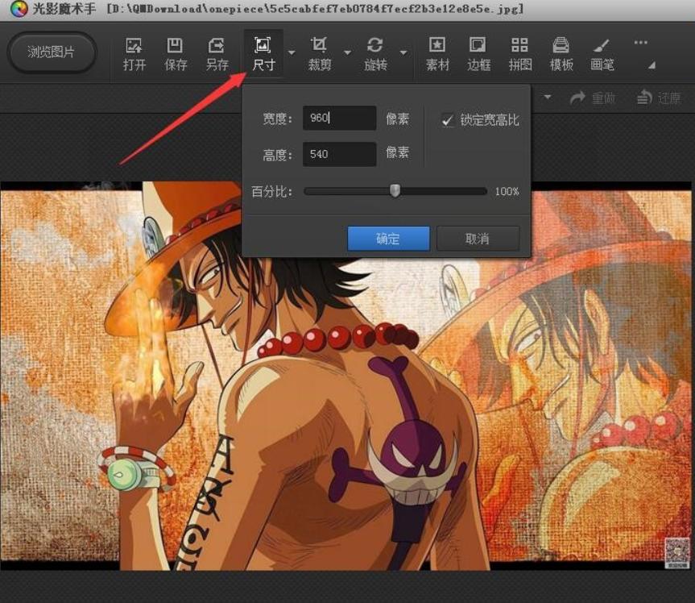Expand the 尺寸 size dropdown arrow
Viewport: 695px width, 603px height.
coord(292,52)
